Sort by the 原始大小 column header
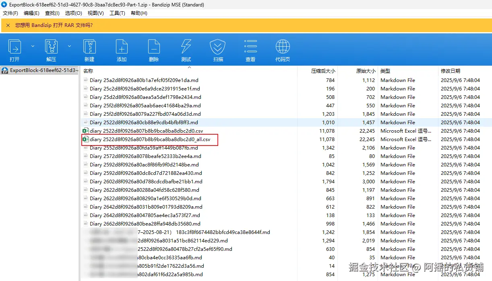 (366, 71)
